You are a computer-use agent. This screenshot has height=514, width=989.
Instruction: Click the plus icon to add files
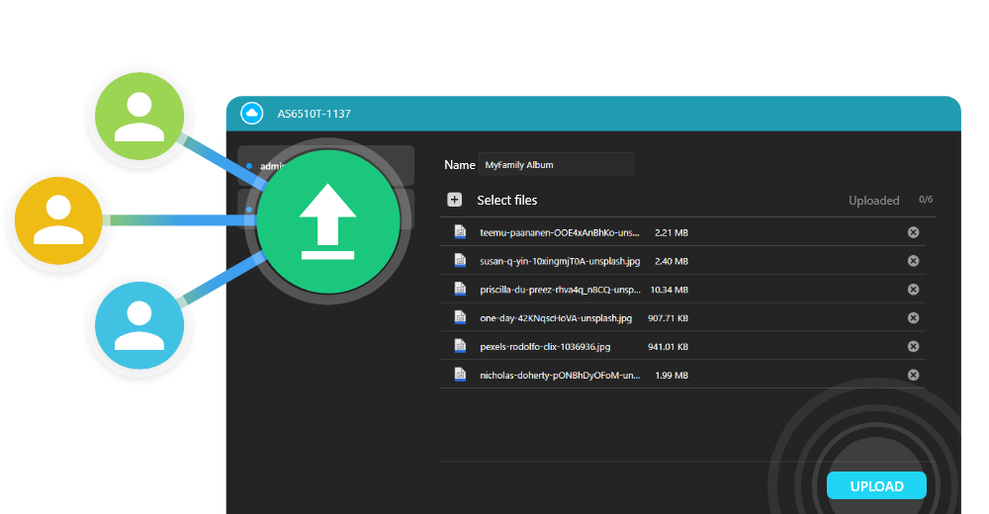(455, 200)
